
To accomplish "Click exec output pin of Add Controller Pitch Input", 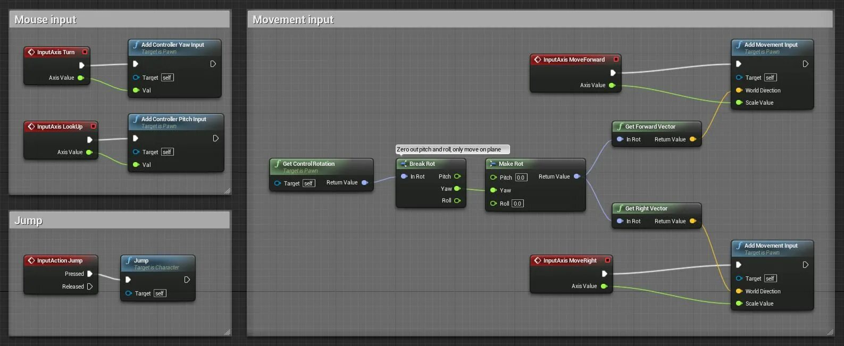I will [x=215, y=138].
